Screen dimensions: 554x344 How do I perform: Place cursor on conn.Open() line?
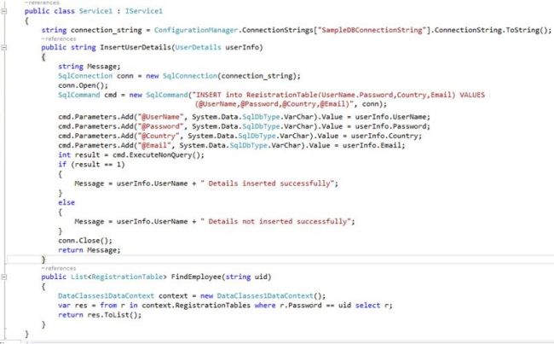click(78, 85)
